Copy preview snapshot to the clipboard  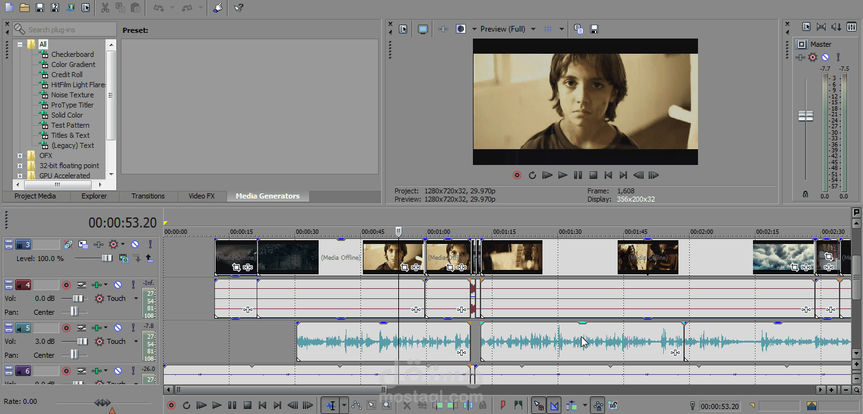(578, 29)
